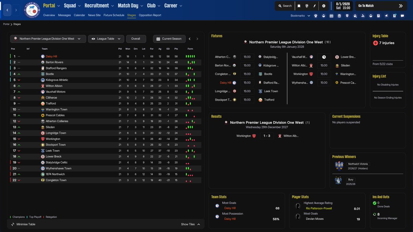
Task: Open the document report bookmark shortcut
Action: (379, 15)
